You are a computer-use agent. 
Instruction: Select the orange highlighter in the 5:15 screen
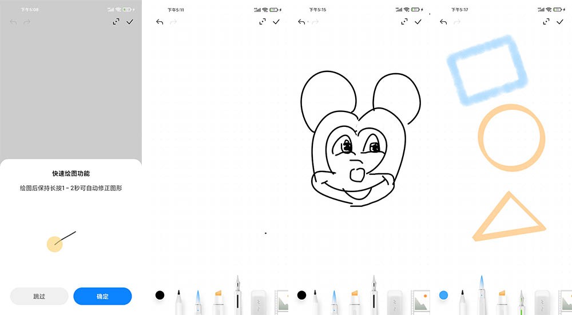pos(355,302)
